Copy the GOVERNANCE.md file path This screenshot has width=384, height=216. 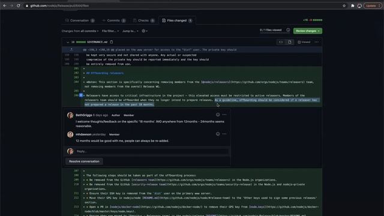pos(112,42)
